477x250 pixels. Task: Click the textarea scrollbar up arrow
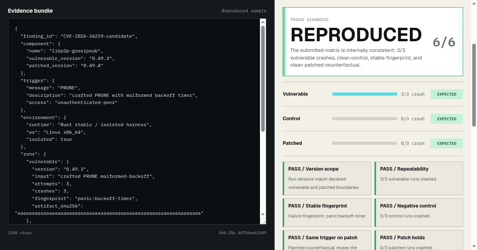pos(263,22)
